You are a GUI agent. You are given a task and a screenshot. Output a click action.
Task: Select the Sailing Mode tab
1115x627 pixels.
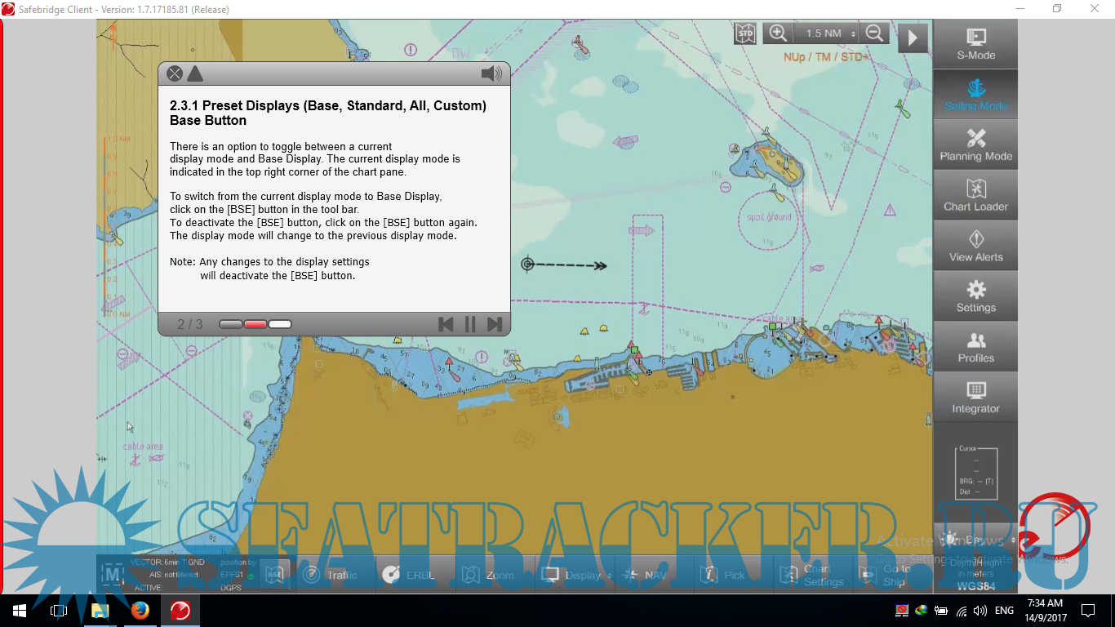coord(975,95)
